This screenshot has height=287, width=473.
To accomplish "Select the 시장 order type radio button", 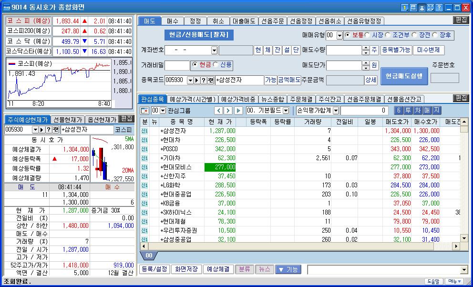I will pyautogui.click(x=367, y=35).
